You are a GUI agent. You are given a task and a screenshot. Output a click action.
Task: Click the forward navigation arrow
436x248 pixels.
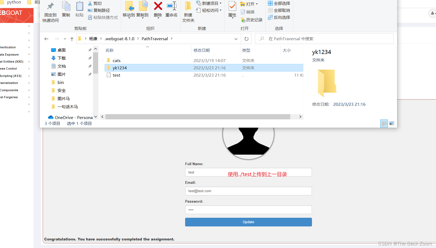click(57, 39)
